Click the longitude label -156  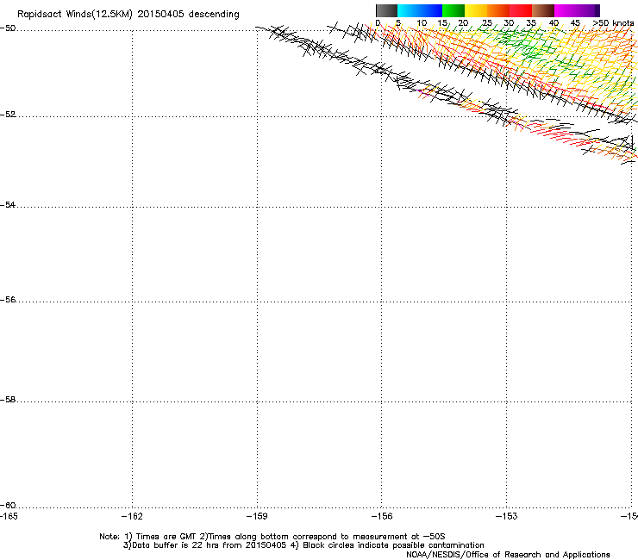[x=382, y=516]
